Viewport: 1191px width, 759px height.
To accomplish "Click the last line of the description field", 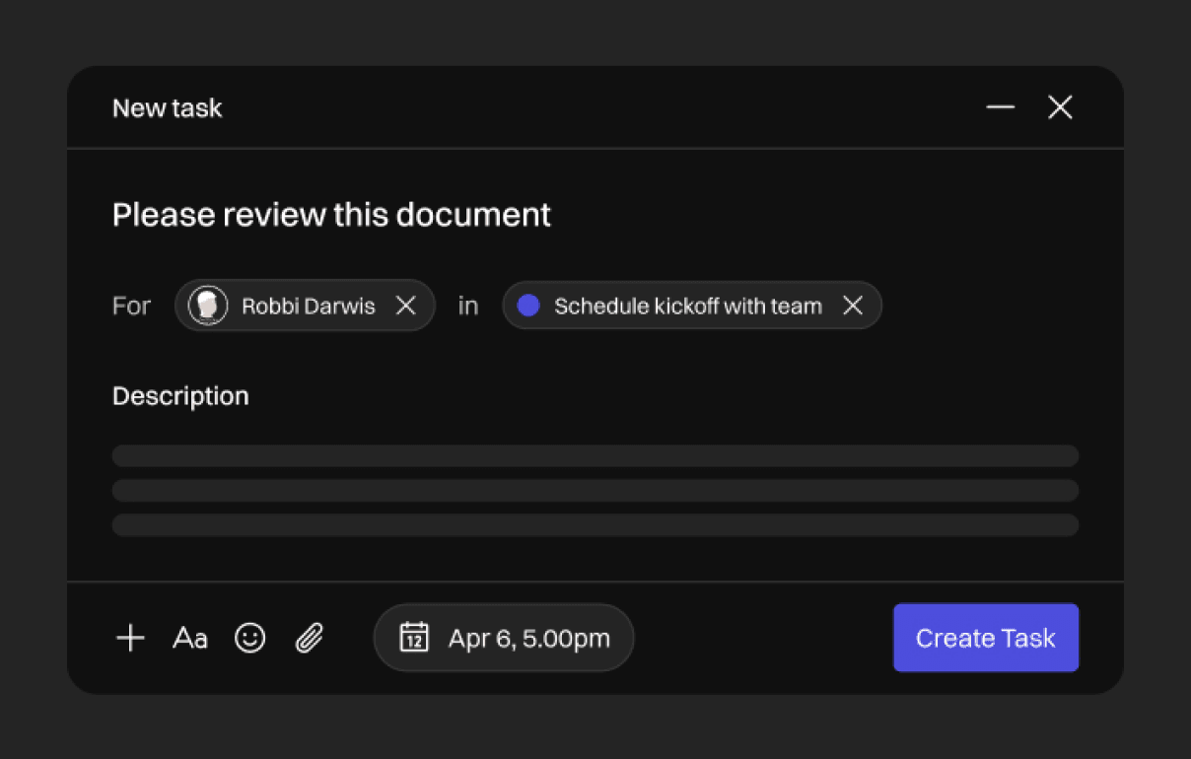I will pos(595,524).
